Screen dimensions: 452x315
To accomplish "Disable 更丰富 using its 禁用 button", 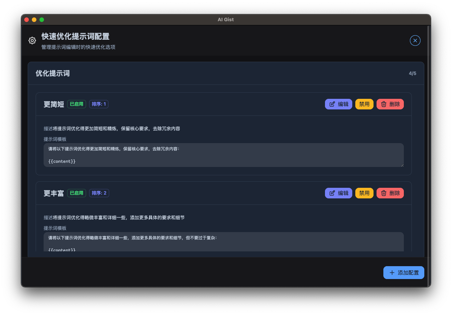I will tap(364, 193).
